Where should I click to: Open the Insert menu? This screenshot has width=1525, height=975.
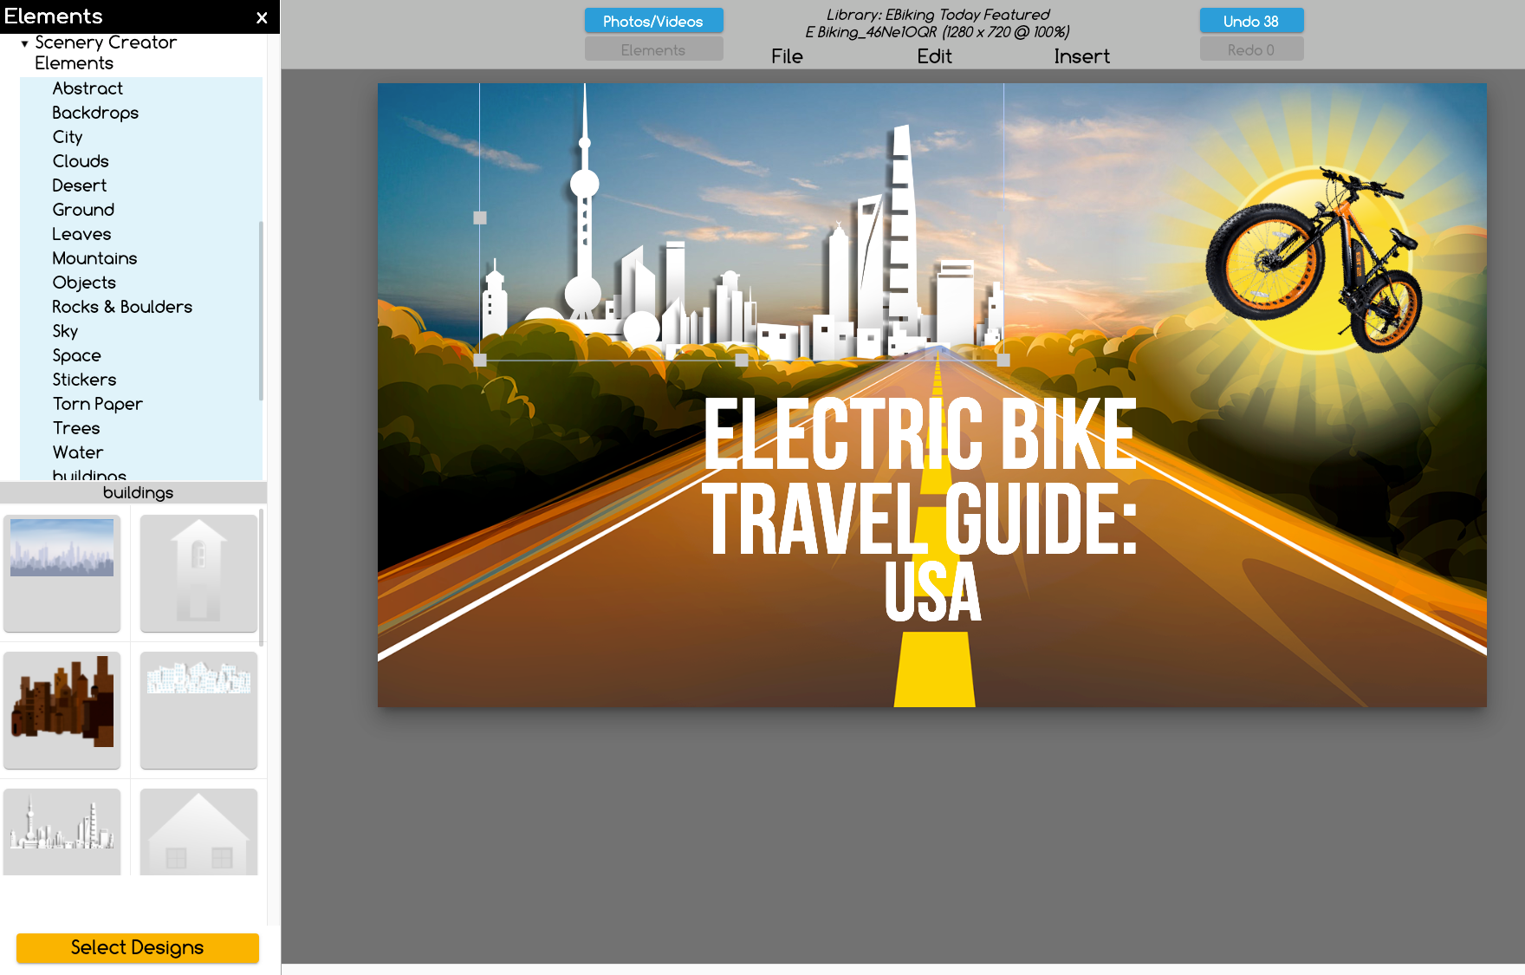tap(1081, 56)
